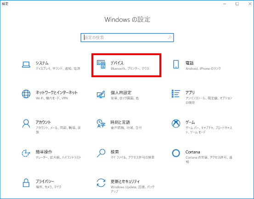
Task: Select the Cortana title text
Action: coord(192,152)
